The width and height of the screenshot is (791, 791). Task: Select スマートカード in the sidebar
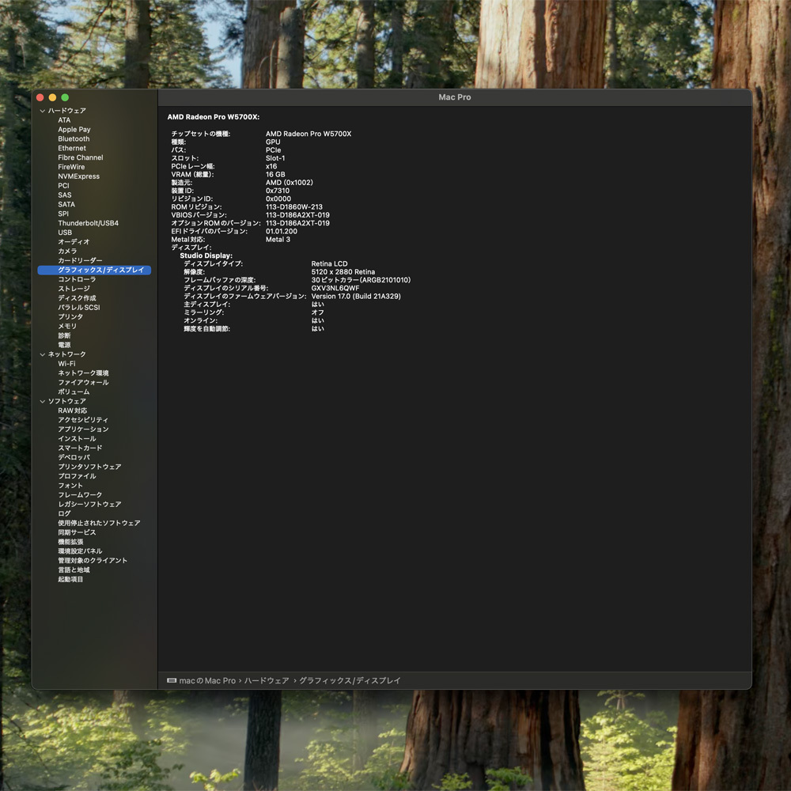[x=80, y=448]
